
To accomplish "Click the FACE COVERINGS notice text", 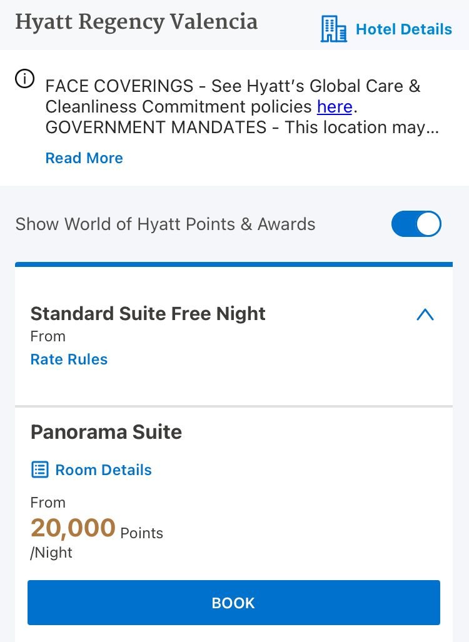I will click(x=232, y=86).
